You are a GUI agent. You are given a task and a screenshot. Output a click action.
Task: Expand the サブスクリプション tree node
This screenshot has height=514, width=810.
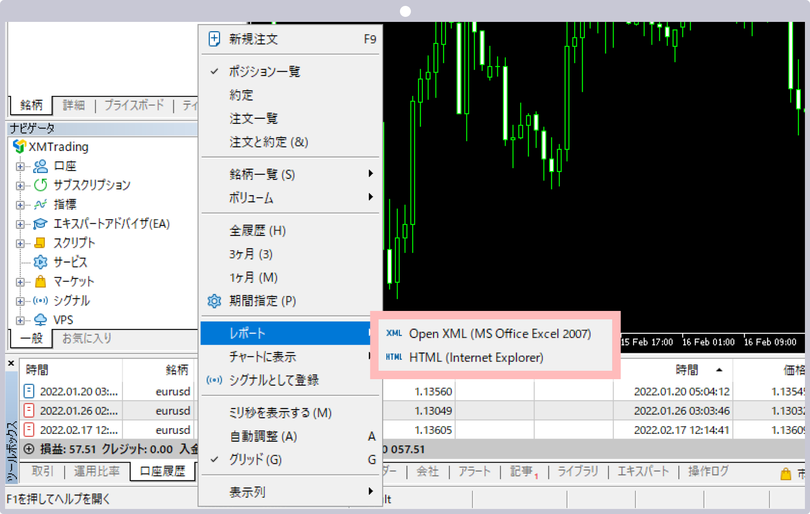click(x=20, y=186)
